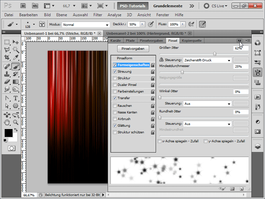Uncheck the Transfer checkbox

pyautogui.click(x=115, y=98)
